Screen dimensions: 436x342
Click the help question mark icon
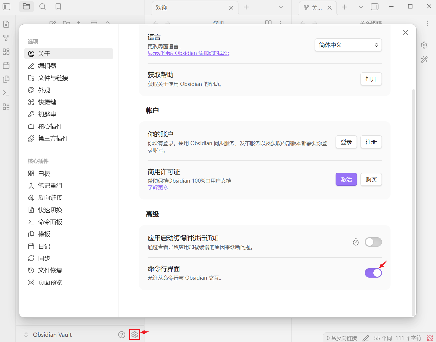pos(122,335)
